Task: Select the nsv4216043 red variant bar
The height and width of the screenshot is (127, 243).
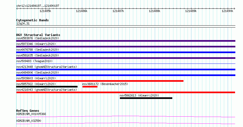Action: pos(126,92)
